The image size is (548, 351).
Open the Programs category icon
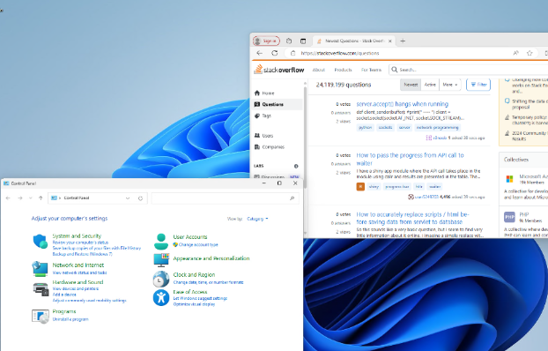point(41,316)
